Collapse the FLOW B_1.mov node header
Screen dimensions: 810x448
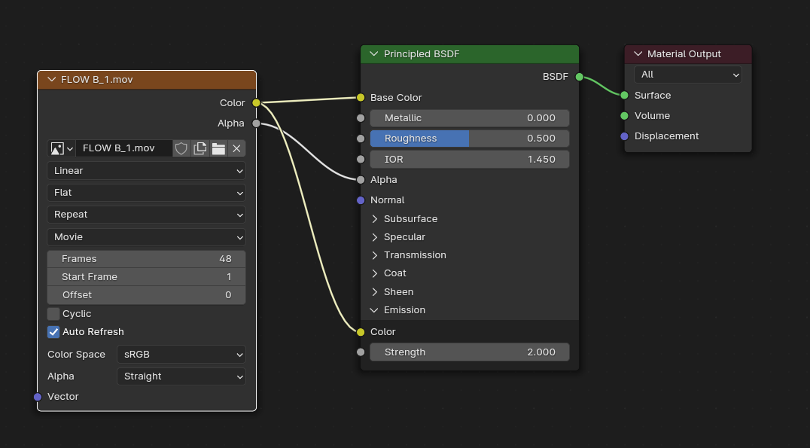coord(51,80)
